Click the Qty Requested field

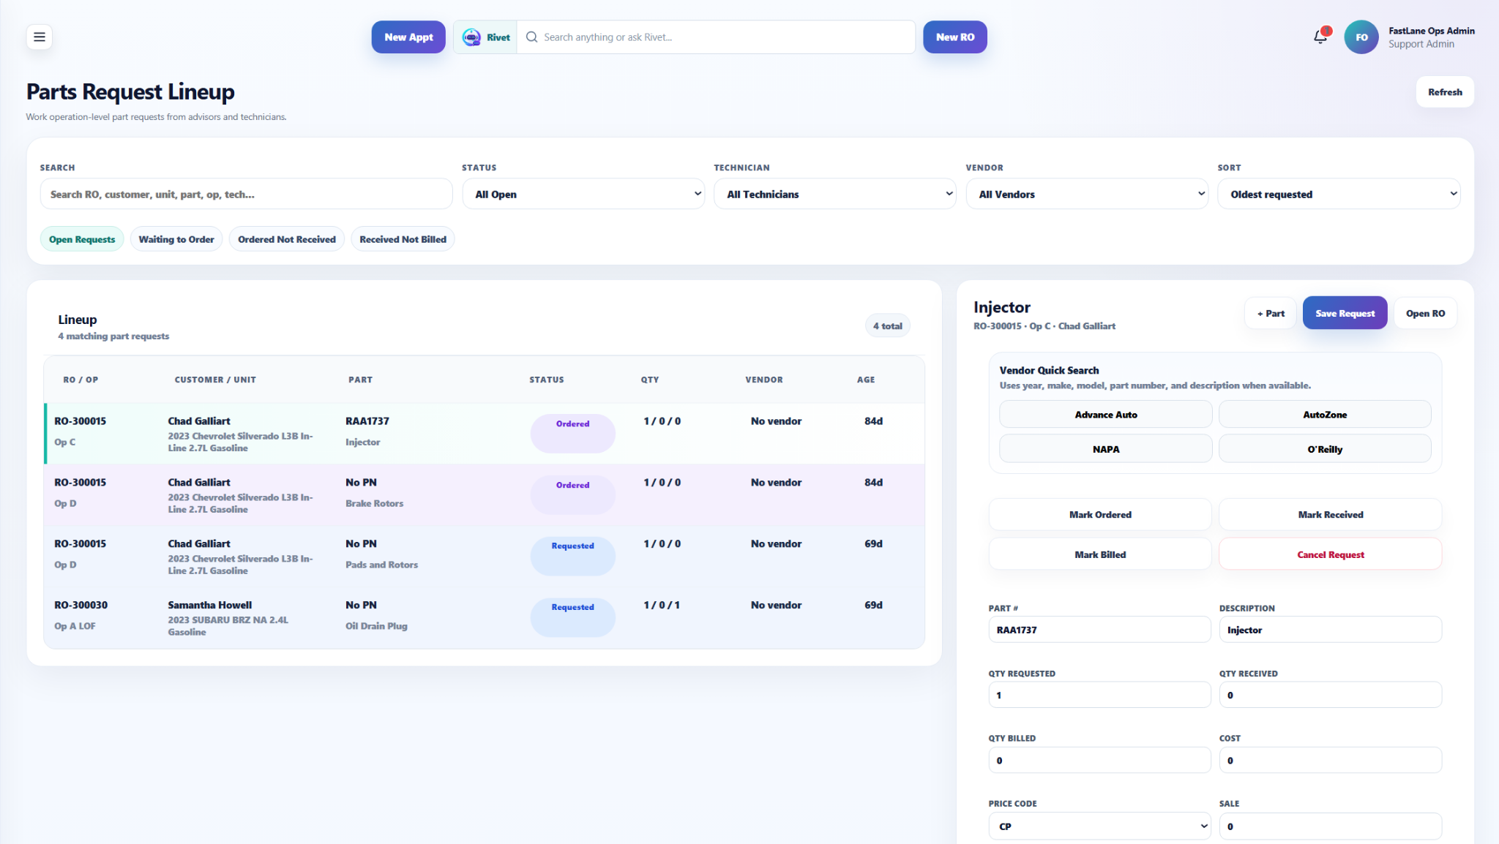click(x=1099, y=695)
